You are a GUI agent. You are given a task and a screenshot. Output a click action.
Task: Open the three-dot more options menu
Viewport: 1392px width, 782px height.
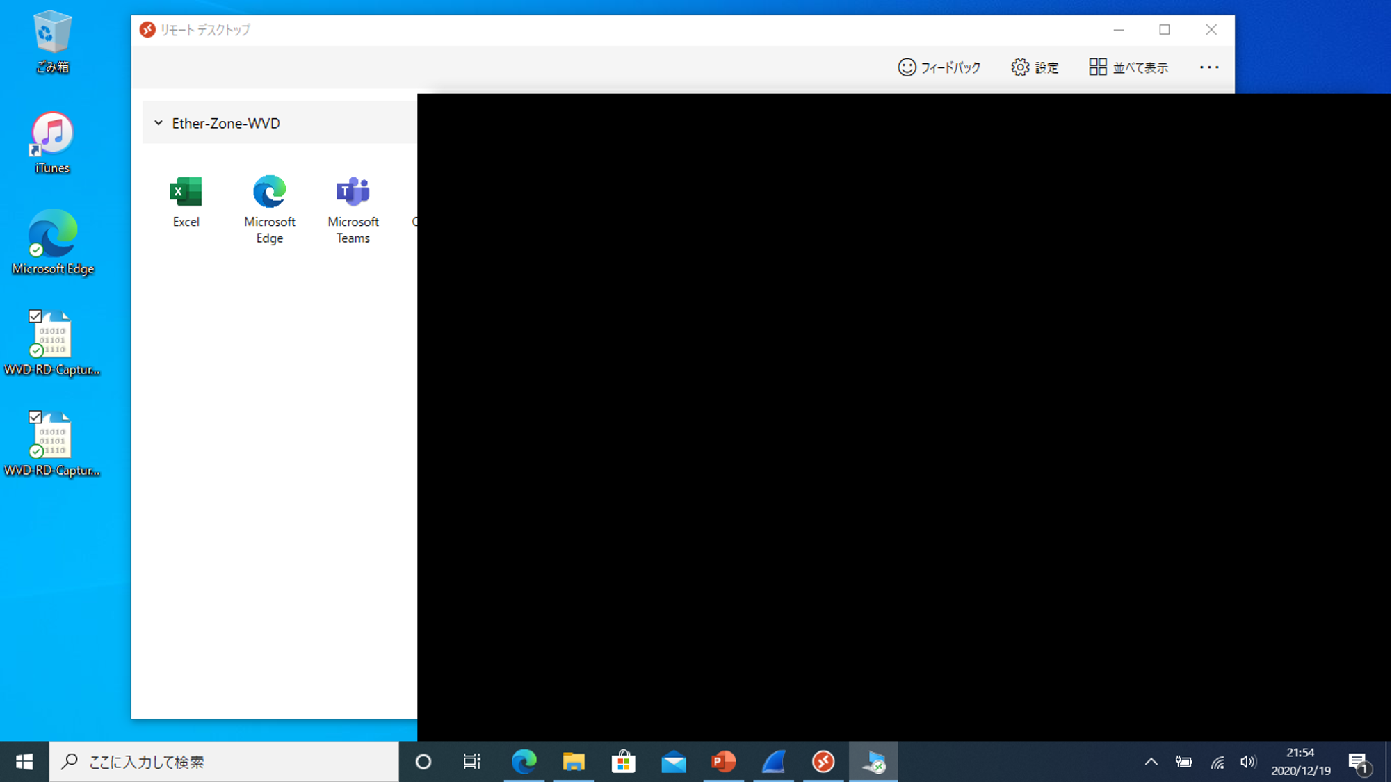[1208, 67]
